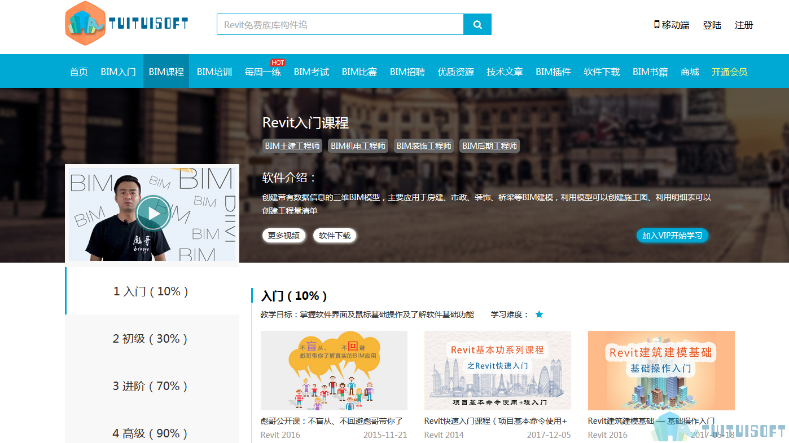Click the 学习难度： label
The width and height of the screenshot is (789, 443).
(510, 314)
